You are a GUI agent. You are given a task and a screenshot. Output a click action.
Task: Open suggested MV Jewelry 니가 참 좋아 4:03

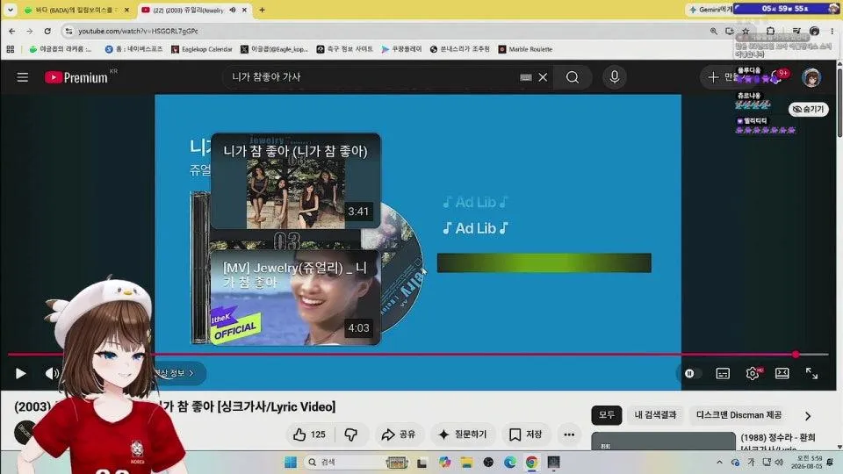296,298
